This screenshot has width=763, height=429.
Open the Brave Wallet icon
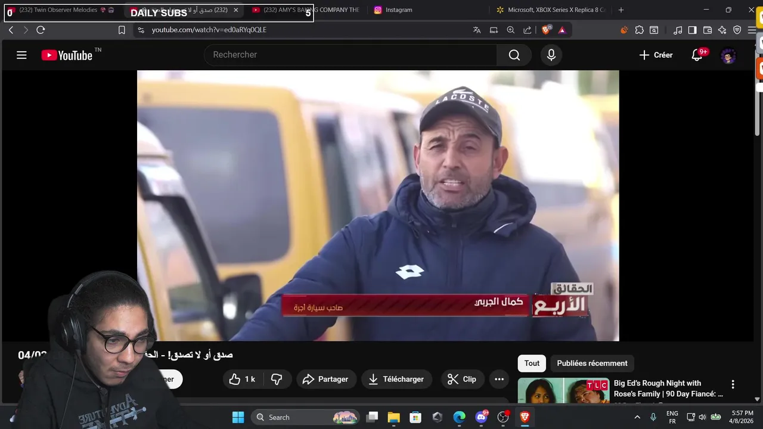(x=708, y=30)
